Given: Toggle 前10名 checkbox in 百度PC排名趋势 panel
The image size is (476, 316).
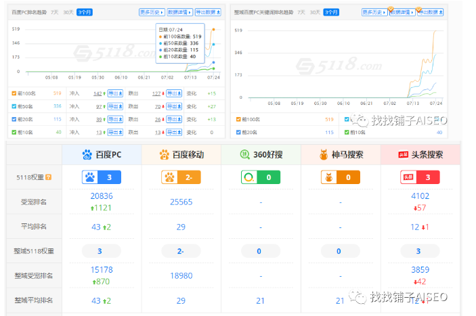Looking at the screenshot, I should click(x=14, y=133).
